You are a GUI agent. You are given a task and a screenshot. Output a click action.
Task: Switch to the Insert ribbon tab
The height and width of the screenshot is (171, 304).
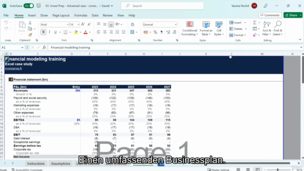[32, 15]
